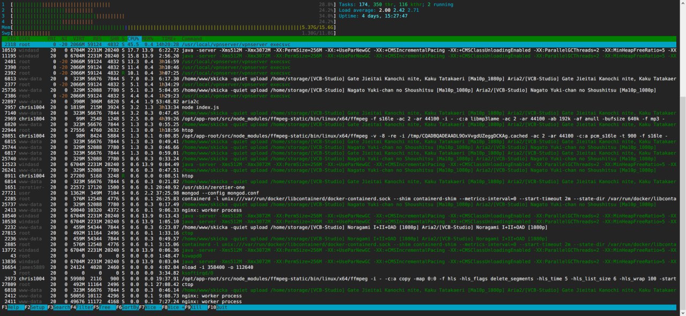This screenshot has height=316, width=686.
Task: Select F9 Kill for highlighted process
Action: 196,308
